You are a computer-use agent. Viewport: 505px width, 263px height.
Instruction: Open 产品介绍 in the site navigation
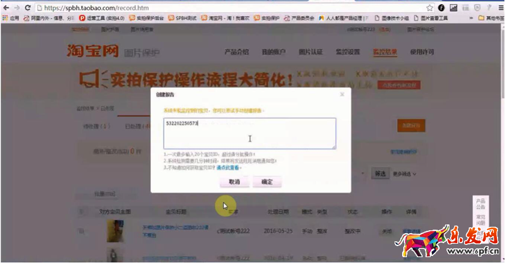pyautogui.click(x=237, y=52)
